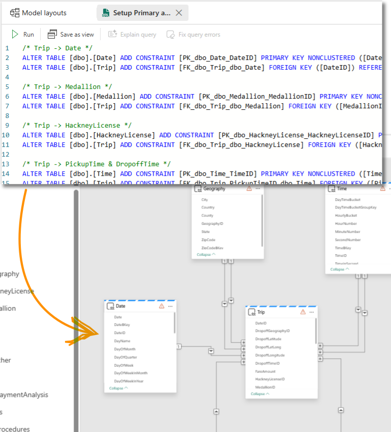Select DateID field in Date table
This screenshot has width=391, height=432.
(120, 333)
